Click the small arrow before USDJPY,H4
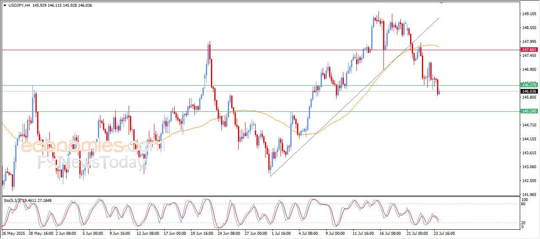The height and width of the screenshot is (239, 540). click(5, 5)
